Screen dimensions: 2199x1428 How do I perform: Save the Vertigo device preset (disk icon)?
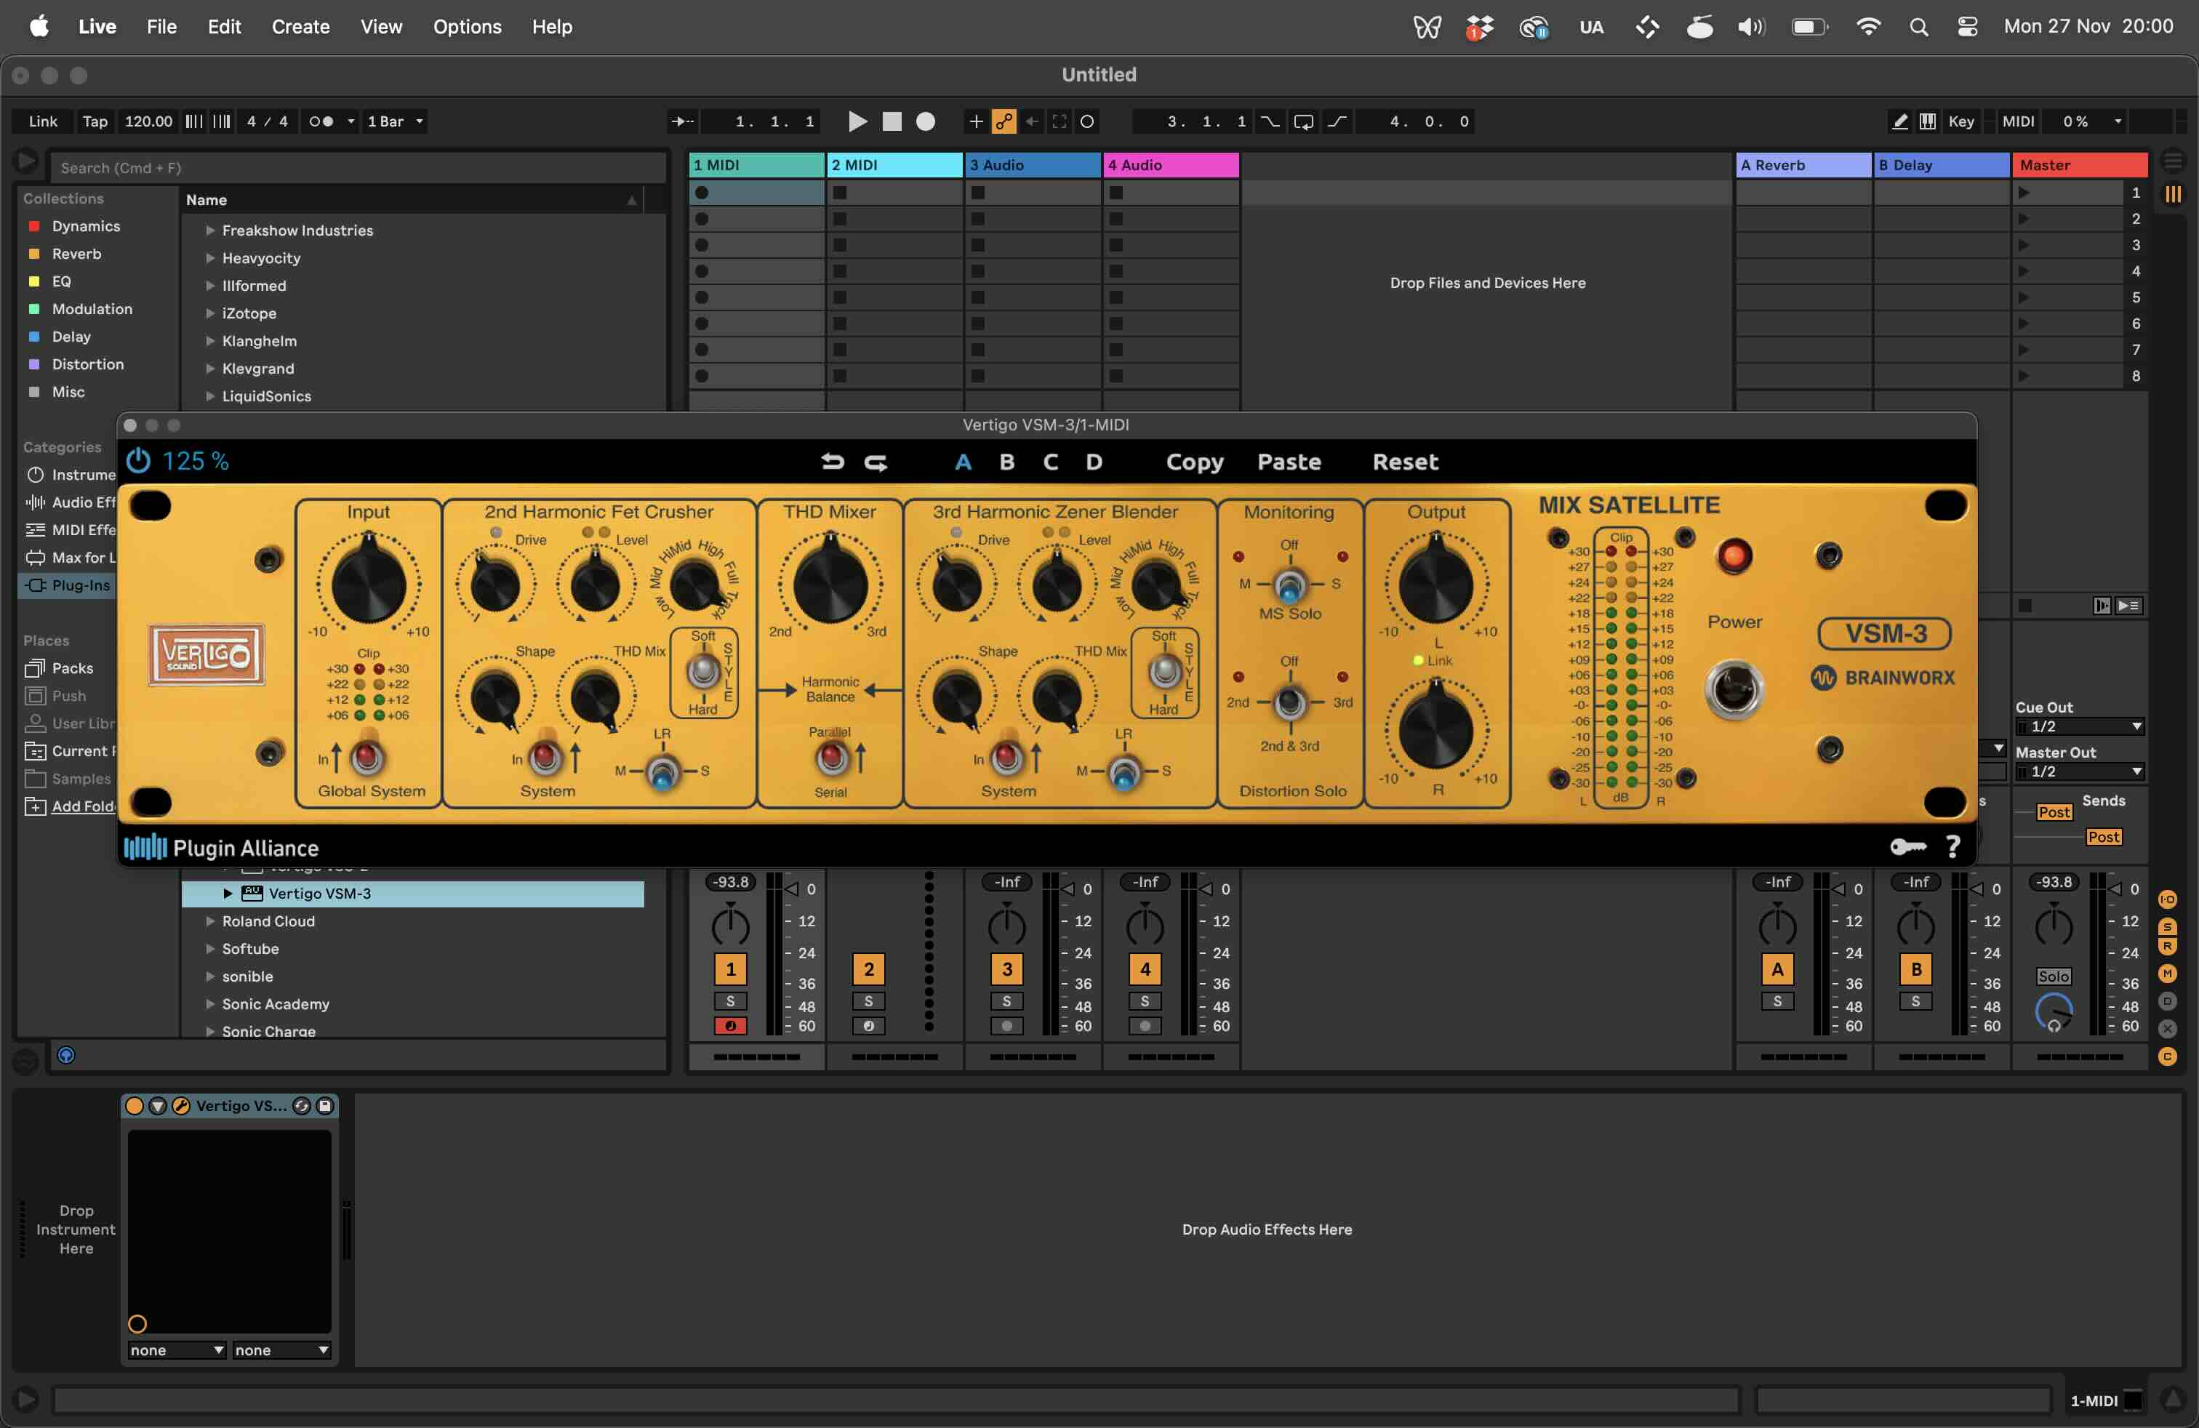[324, 1106]
